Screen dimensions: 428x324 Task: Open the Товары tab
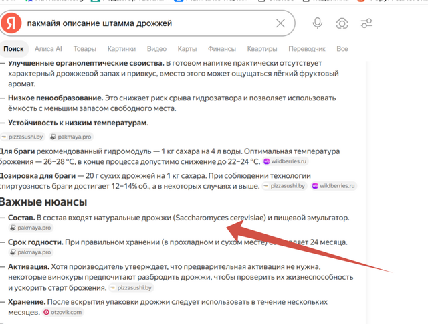tap(85, 49)
